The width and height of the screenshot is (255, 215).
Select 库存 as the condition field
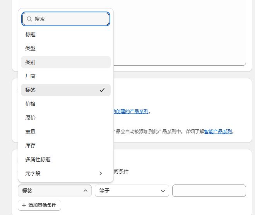(x=66, y=146)
